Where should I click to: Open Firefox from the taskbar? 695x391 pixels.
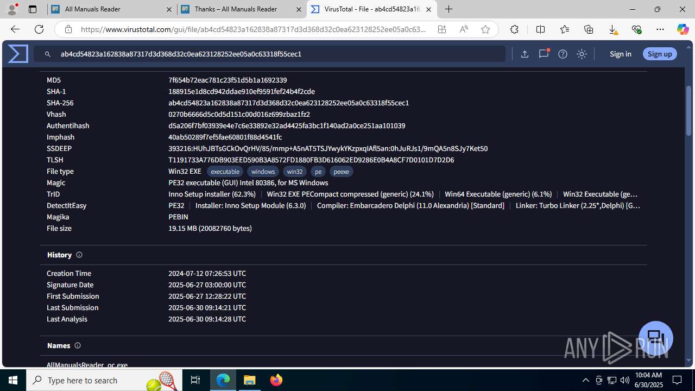(276, 380)
